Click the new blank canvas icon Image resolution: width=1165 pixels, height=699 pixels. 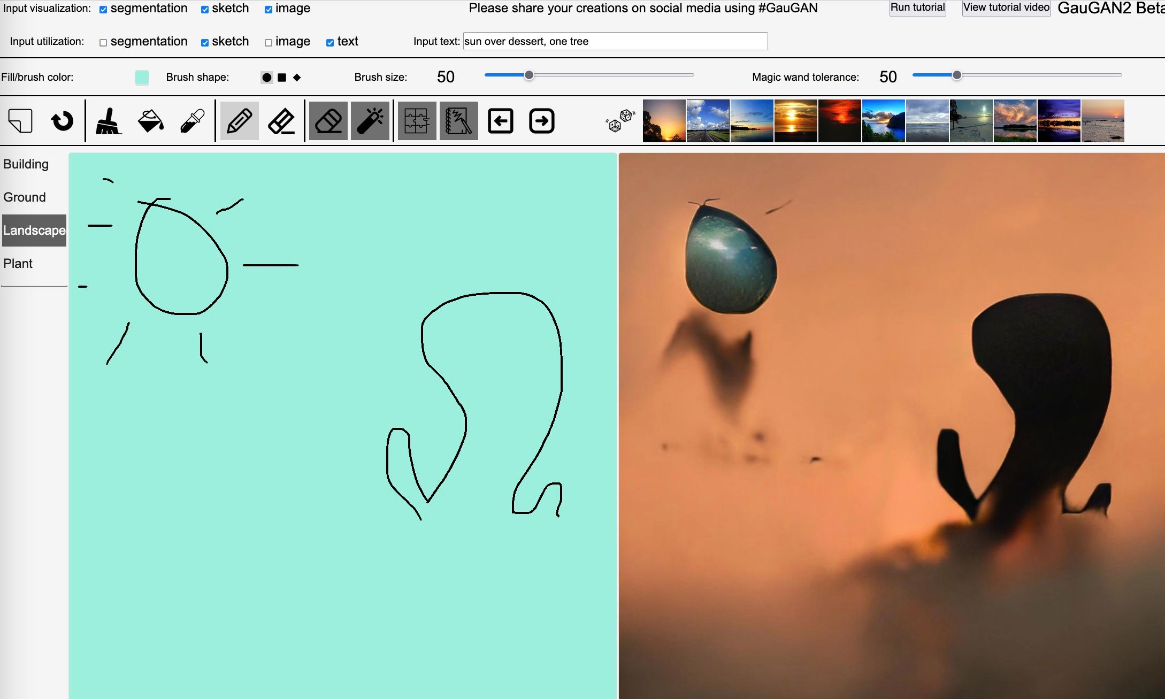click(x=20, y=121)
